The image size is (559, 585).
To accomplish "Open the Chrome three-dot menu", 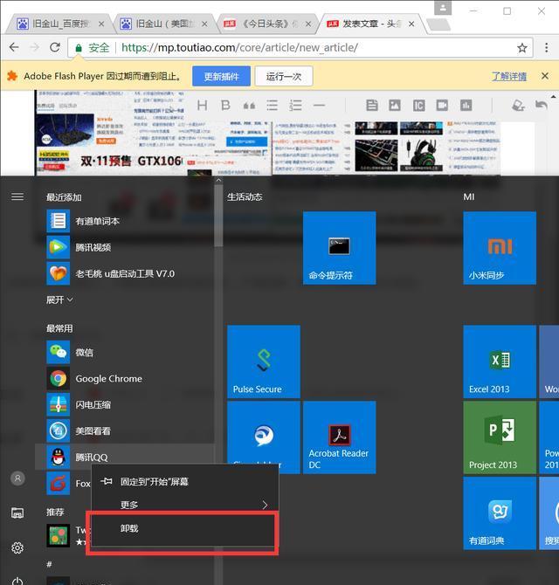I will pos(546,48).
